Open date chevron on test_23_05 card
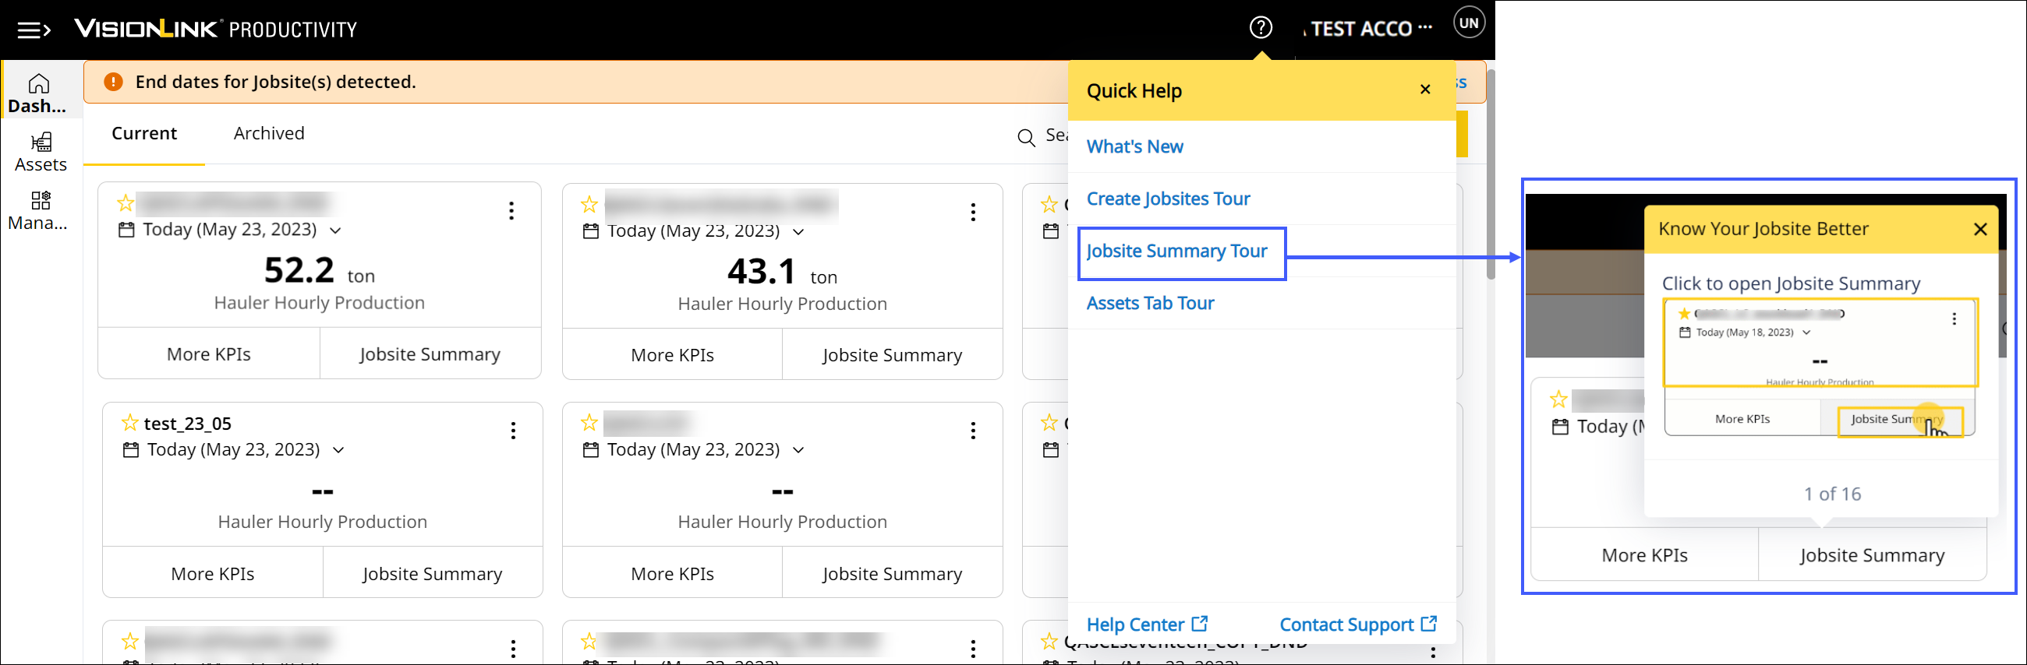This screenshot has width=2027, height=665. point(338,450)
